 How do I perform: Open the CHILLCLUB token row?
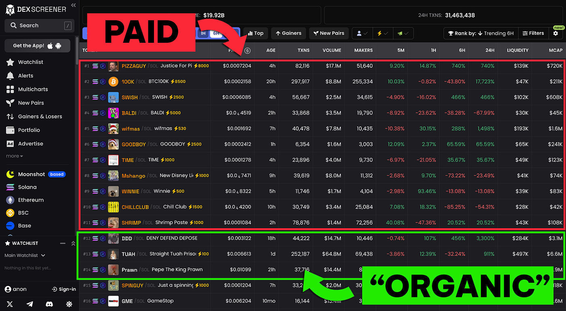pos(322,207)
